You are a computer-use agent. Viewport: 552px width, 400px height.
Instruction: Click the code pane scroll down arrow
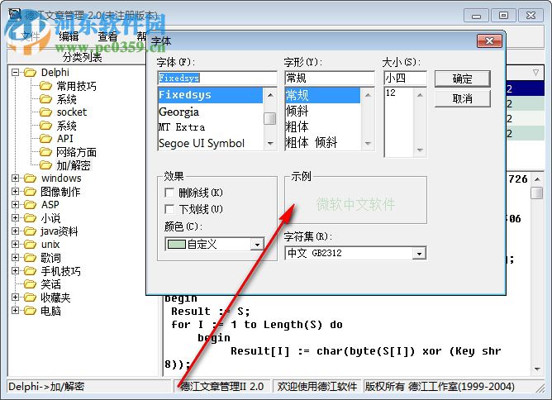coord(537,369)
